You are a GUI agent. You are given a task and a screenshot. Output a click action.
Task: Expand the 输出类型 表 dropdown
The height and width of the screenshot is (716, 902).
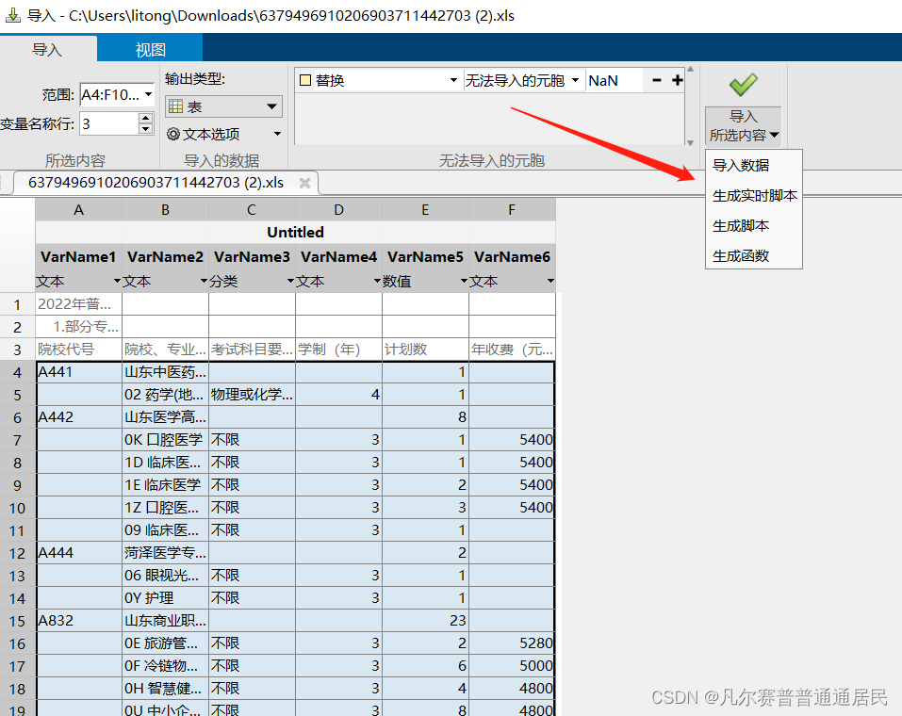pos(271,106)
